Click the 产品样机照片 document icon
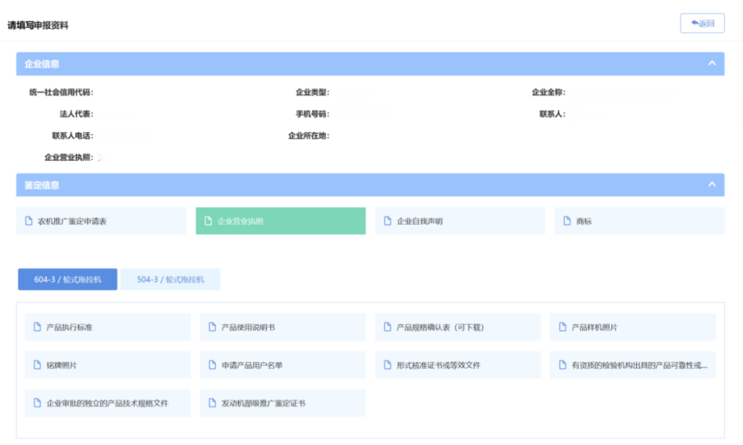This screenshot has height=445, width=743. tap(563, 327)
